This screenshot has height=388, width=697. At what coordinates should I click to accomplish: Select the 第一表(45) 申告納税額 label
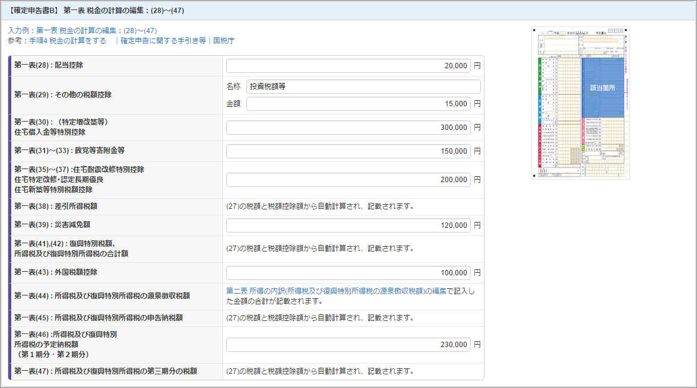(98, 318)
